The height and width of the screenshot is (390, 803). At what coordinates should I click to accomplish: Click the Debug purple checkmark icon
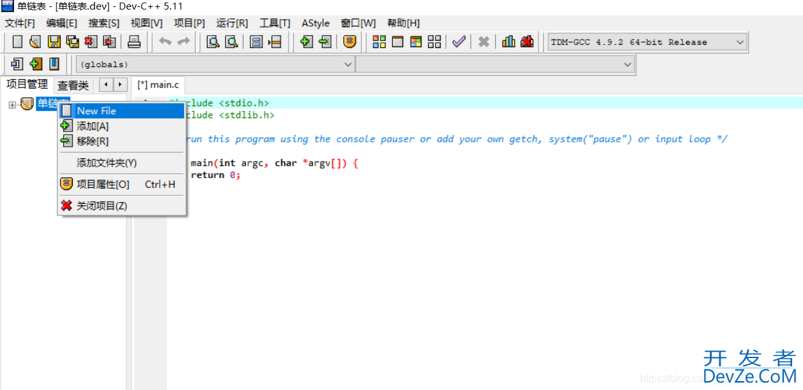(x=459, y=42)
